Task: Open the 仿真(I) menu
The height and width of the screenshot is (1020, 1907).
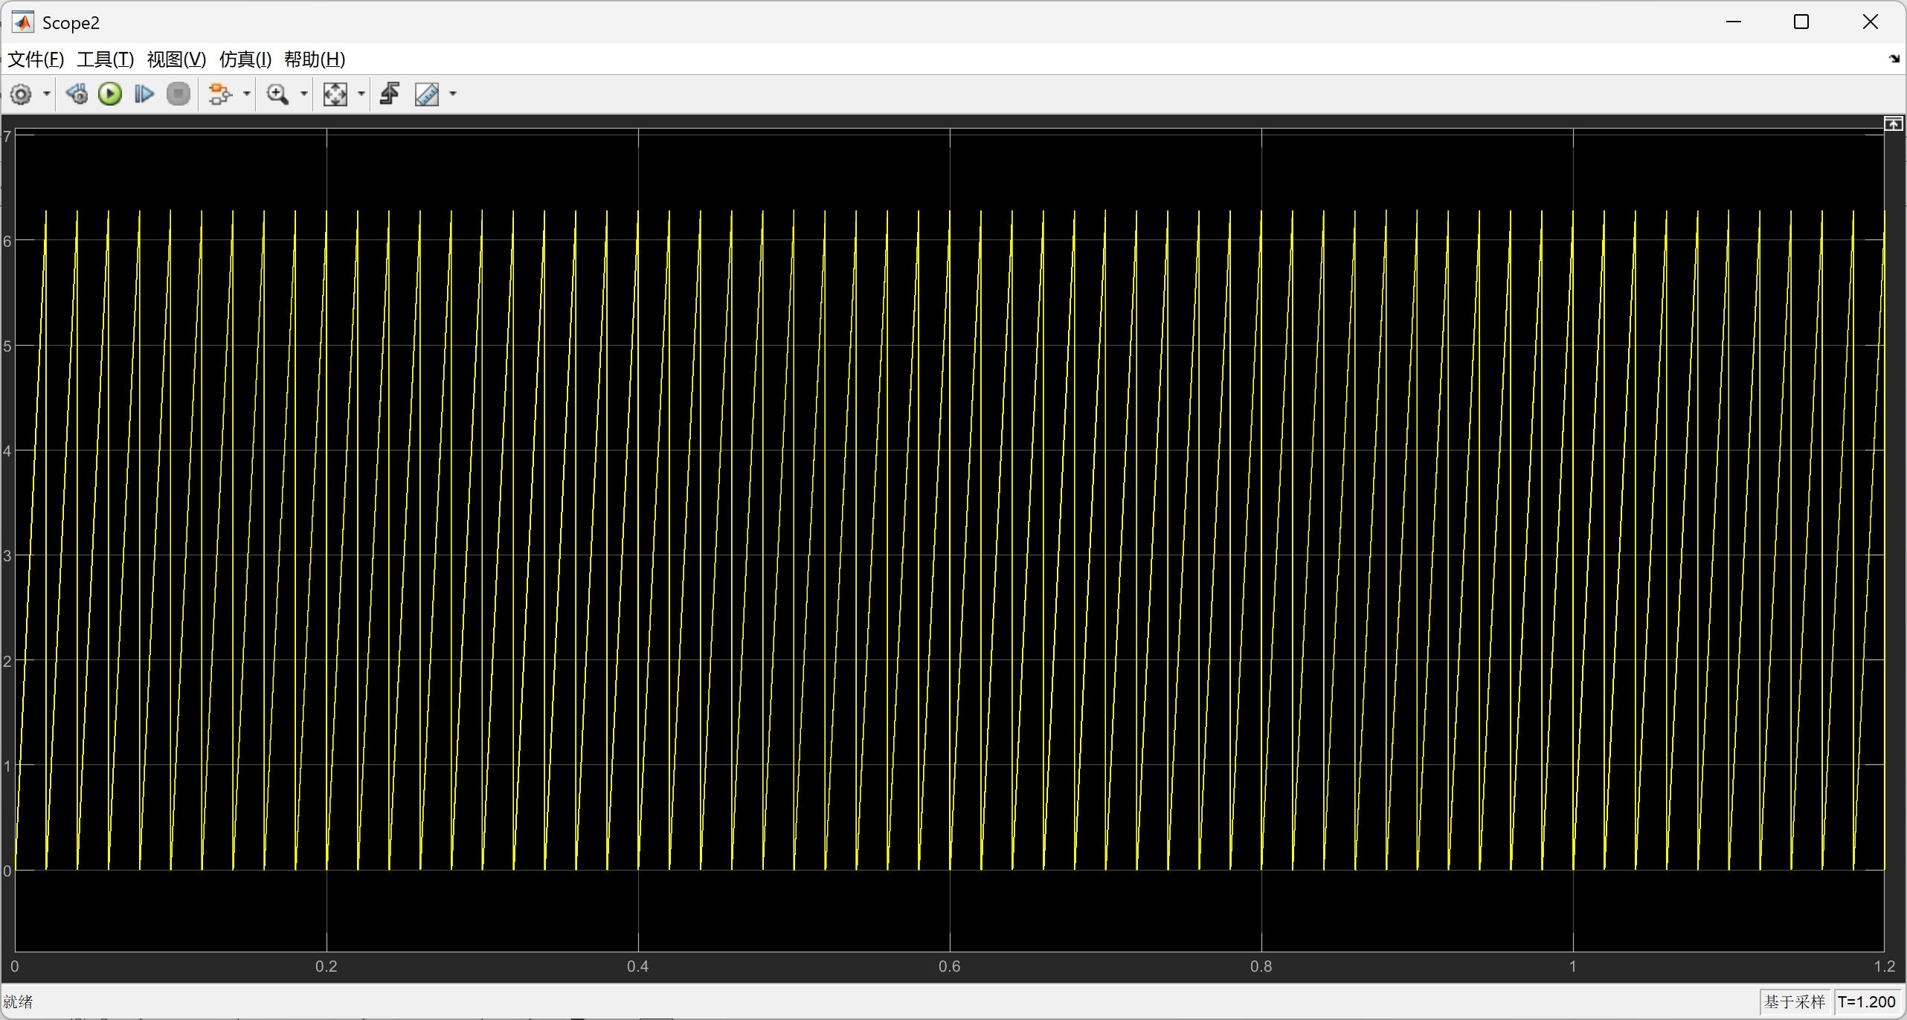Action: (245, 59)
